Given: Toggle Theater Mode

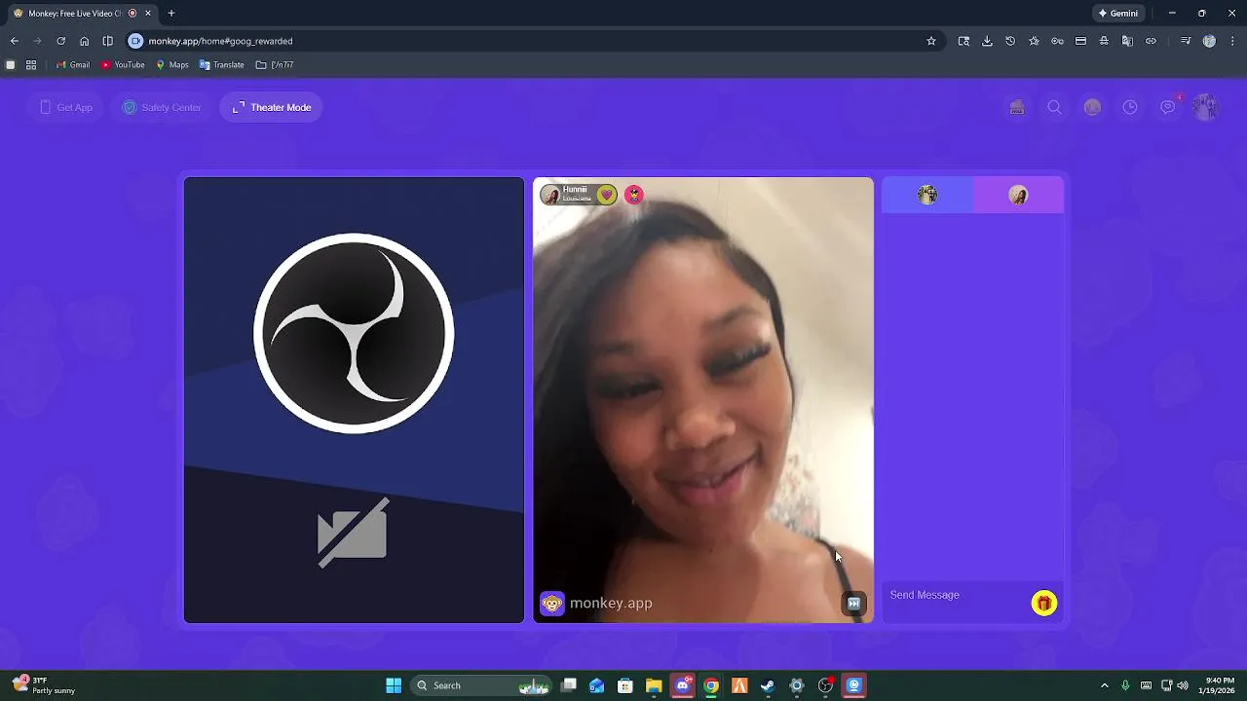Looking at the screenshot, I should coord(272,107).
